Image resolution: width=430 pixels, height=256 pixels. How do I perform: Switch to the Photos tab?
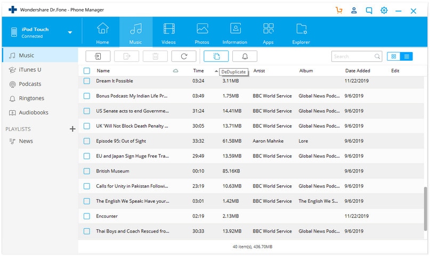pyautogui.click(x=202, y=33)
